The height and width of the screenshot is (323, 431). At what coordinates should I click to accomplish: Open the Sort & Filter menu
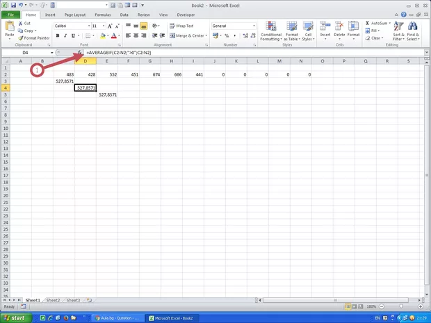(398, 31)
